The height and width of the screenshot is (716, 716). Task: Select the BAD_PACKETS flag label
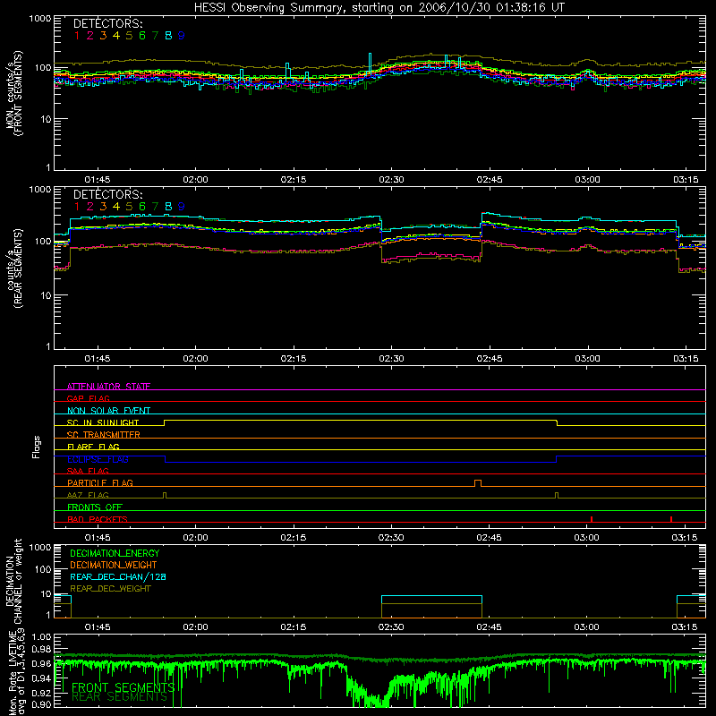(98, 519)
